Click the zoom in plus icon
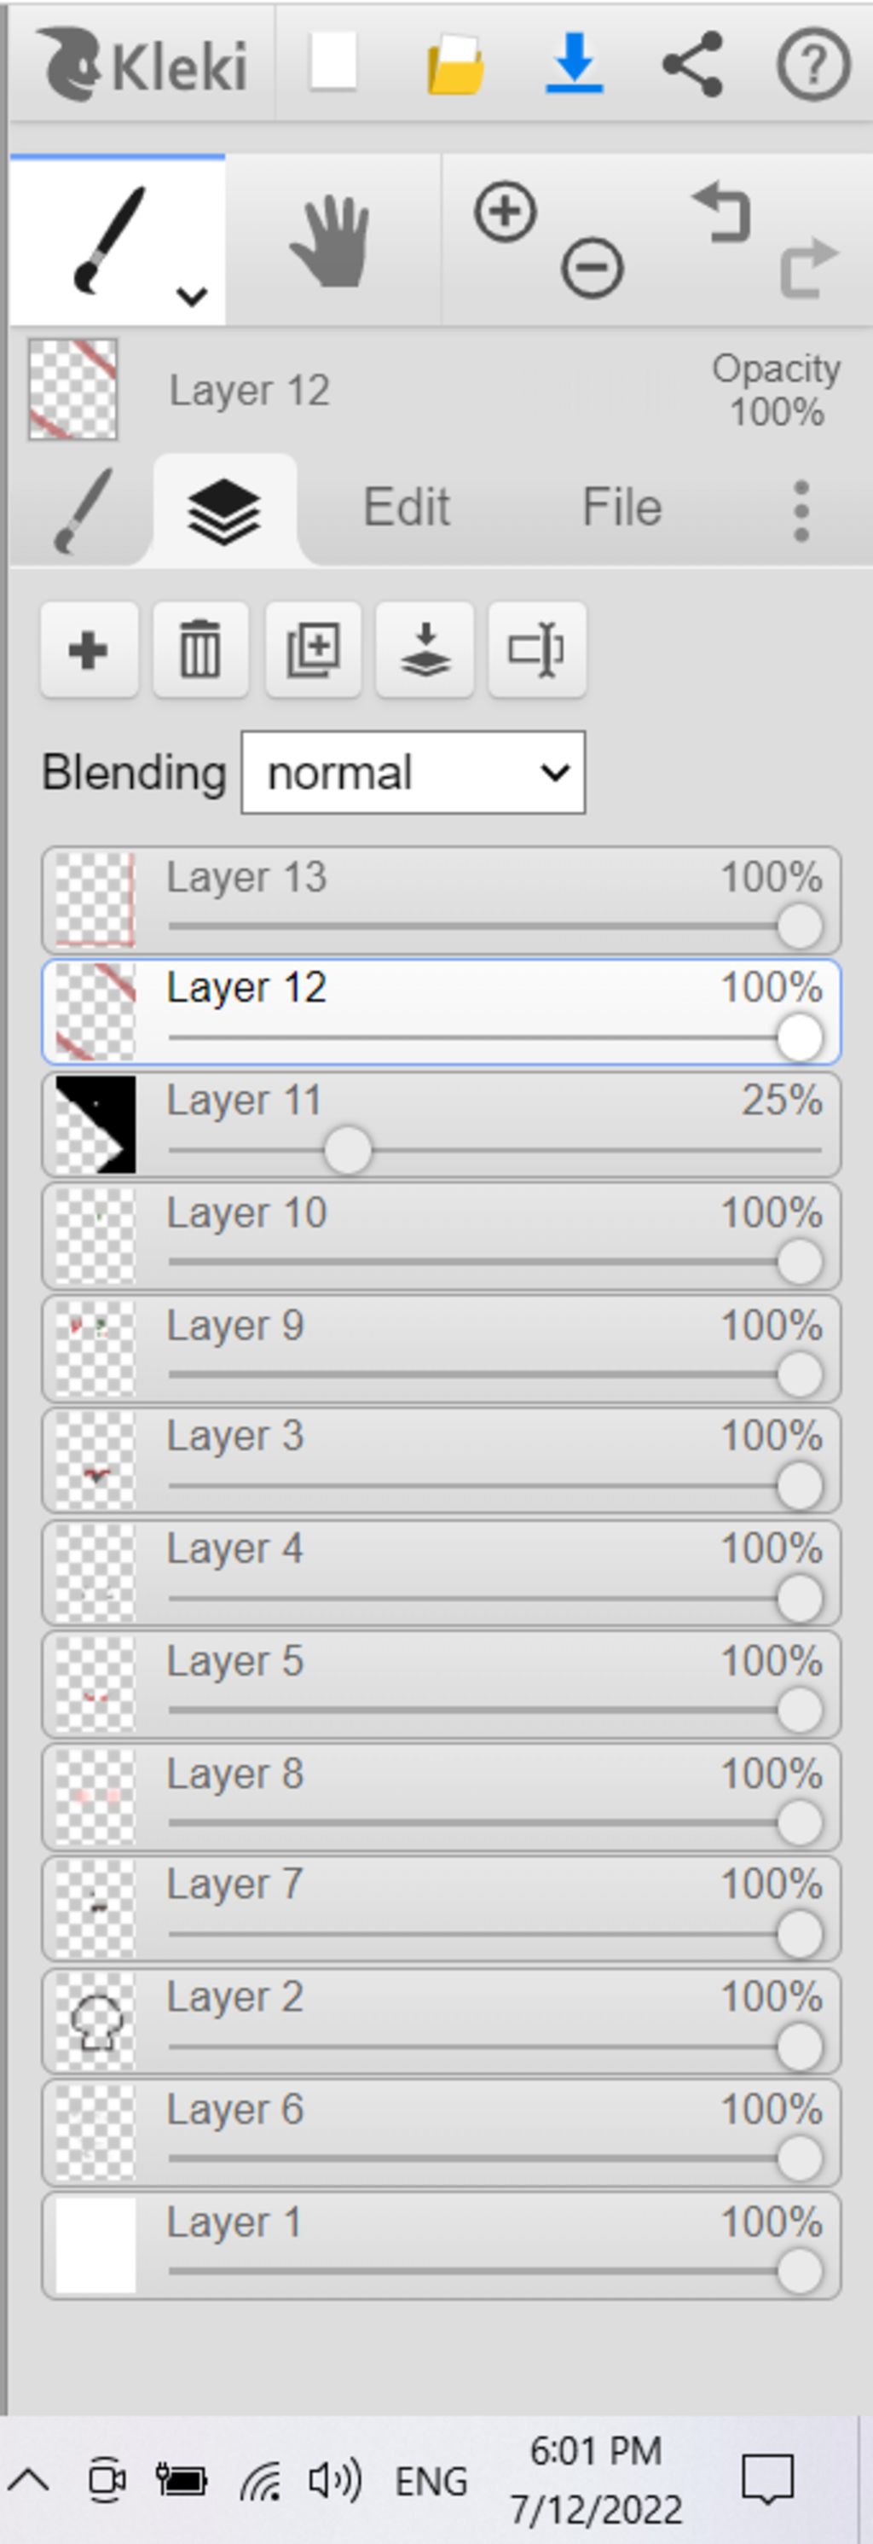 tap(505, 212)
